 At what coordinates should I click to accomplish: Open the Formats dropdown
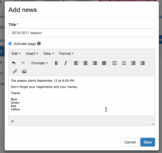[40, 63]
